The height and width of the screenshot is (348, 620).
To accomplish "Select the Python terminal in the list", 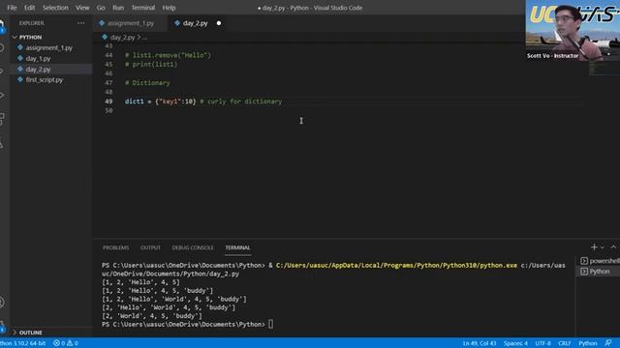I will [x=600, y=272].
